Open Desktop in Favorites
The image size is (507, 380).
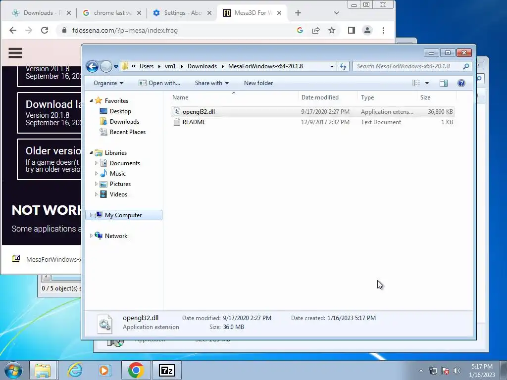click(120, 111)
